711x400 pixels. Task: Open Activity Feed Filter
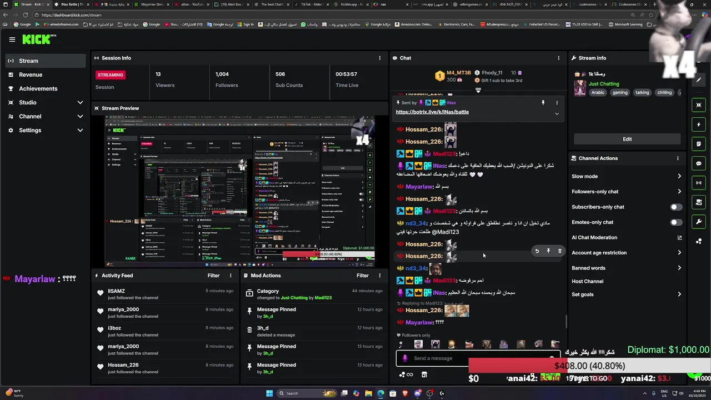(x=213, y=276)
